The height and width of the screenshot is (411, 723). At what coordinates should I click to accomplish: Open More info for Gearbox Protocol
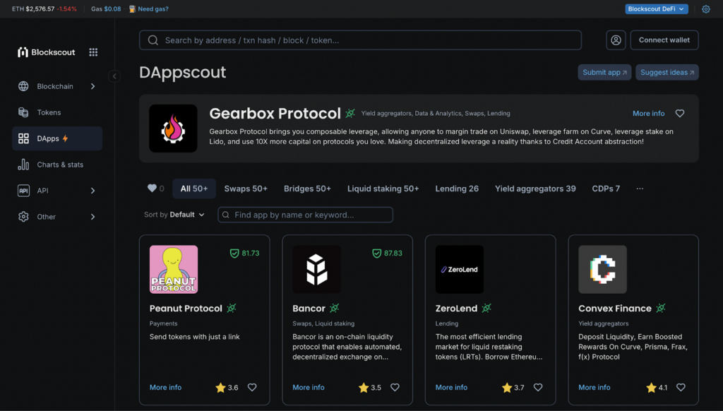(x=647, y=113)
